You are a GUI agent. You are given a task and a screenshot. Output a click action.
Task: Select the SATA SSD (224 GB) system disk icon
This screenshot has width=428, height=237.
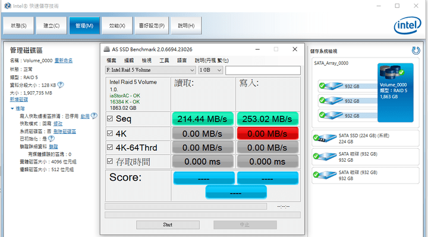pos(325,138)
